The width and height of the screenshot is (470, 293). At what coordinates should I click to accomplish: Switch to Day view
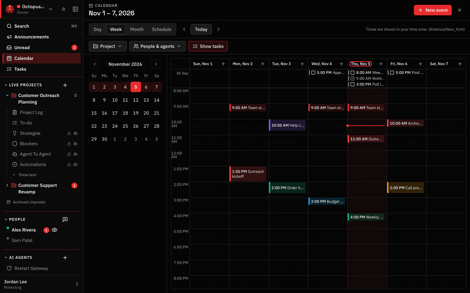pos(98,29)
